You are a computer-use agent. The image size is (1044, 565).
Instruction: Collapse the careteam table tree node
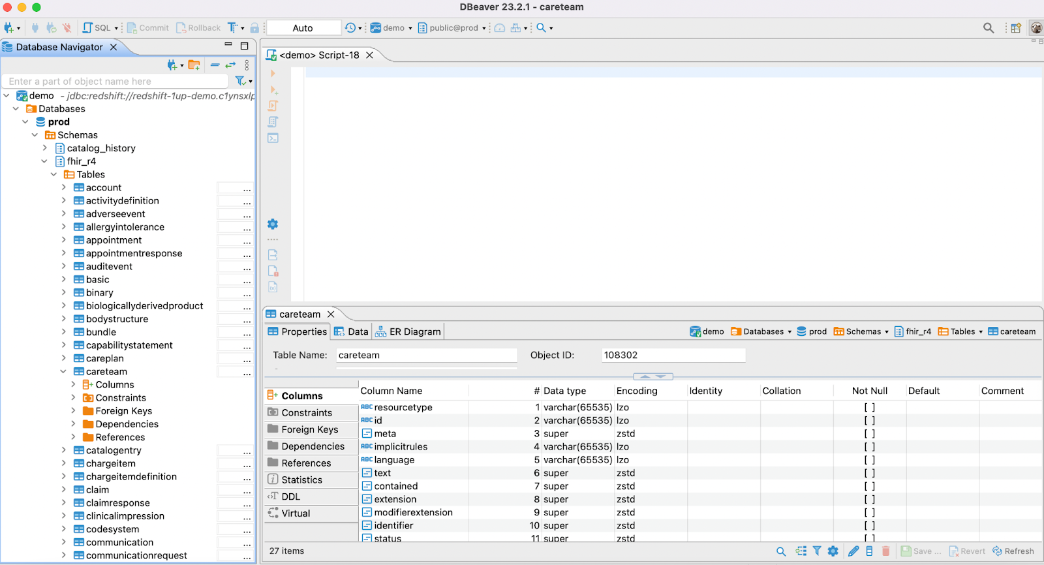[63, 371]
